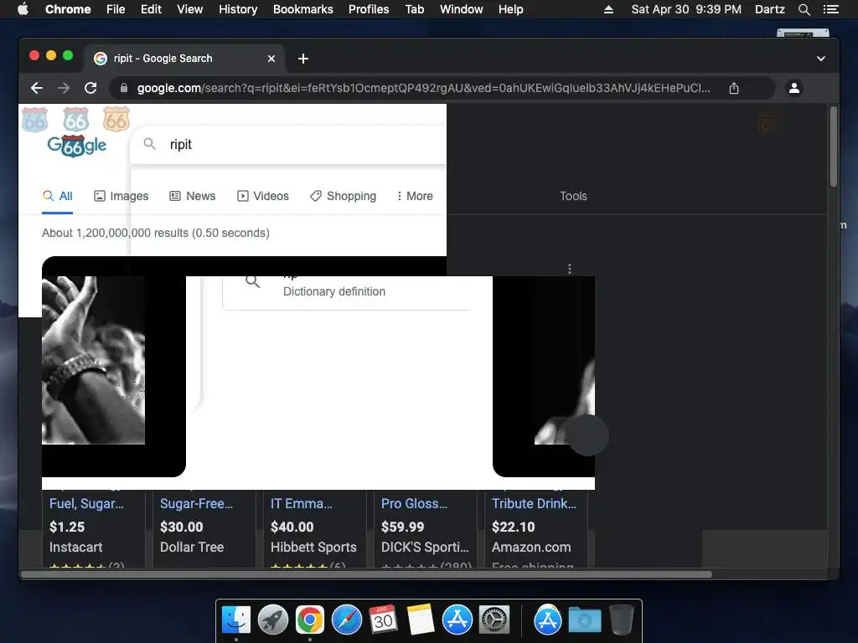The height and width of the screenshot is (643, 858).
Task: Open the Downloads folder in the Dock
Action: pos(584,620)
